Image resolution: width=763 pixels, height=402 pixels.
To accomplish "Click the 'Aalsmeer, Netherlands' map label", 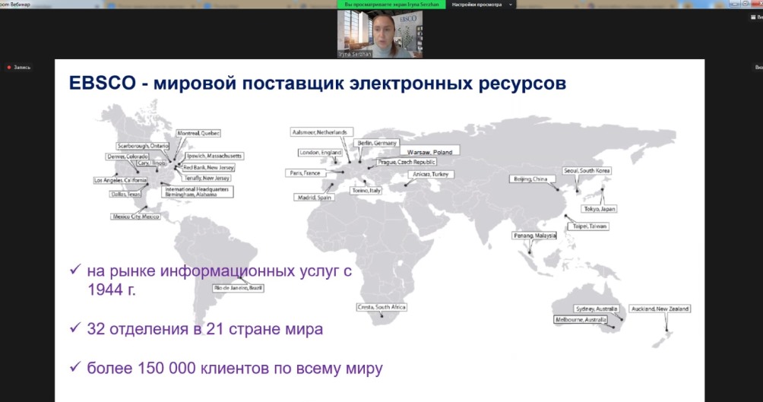I will tap(321, 132).
